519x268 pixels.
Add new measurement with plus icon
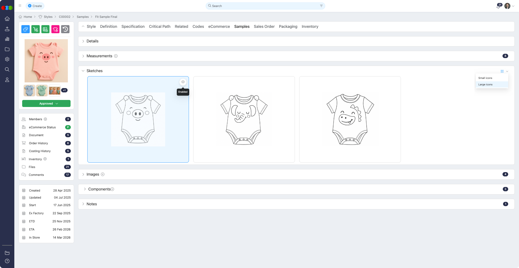pyautogui.click(x=116, y=56)
